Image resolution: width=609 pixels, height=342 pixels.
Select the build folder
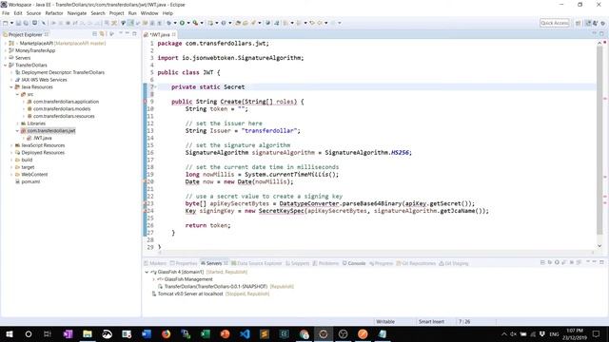(27, 160)
